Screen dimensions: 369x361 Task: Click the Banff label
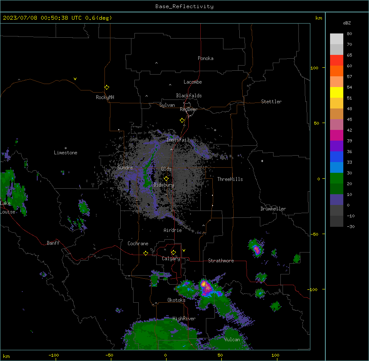(x=53, y=243)
